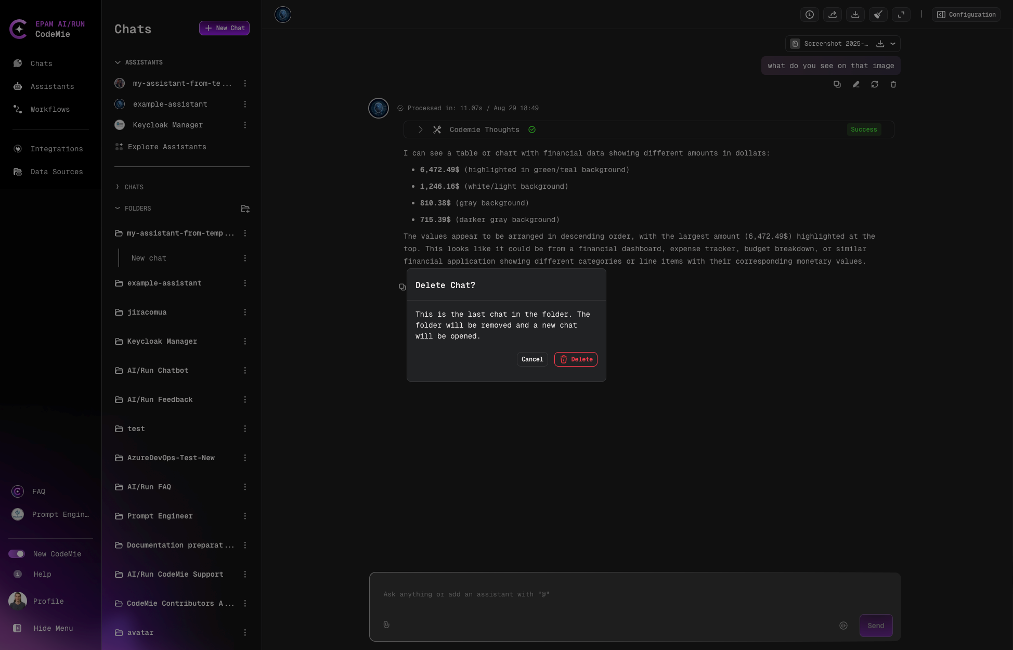Image resolution: width=1013 pixels, height=650 pixels.
Task: Open the three-dot menu for Keycloak Manager folder
Action: (245, 341)
